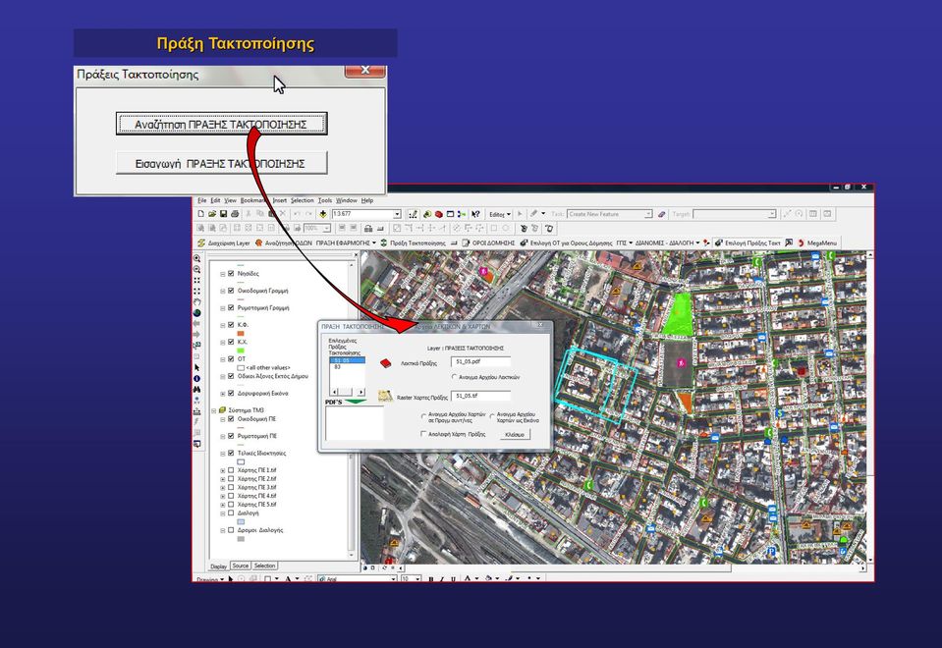Click the green Κ.Χ. legend swatch

[x=241, y=351]
